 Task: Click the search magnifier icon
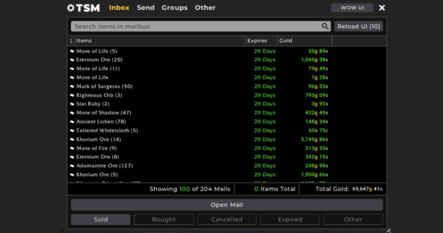point(325,26)
